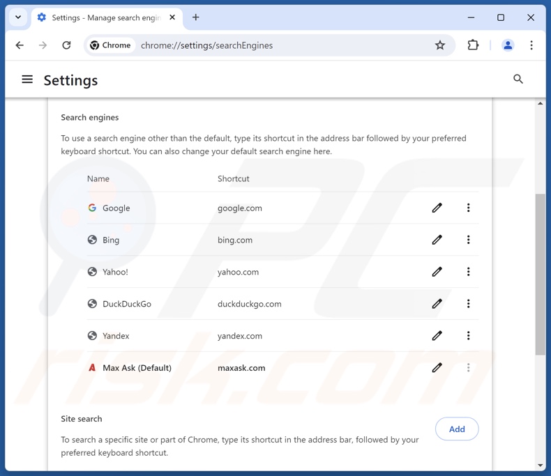This screenshot has width=551, height=476.
Task: Edit the Max Ask search engine
Action: click(x=437, y=368)
